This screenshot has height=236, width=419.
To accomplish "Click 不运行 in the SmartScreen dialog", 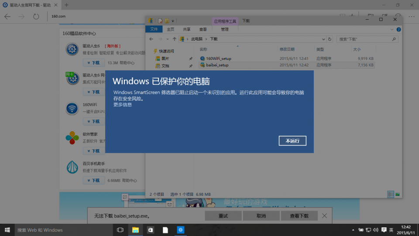I will pyautogui.click(x=292, y=141).
